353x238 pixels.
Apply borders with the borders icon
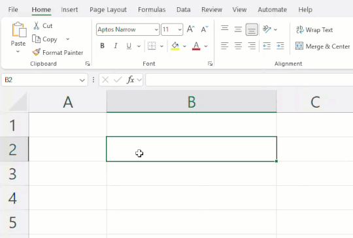[152, 46]
